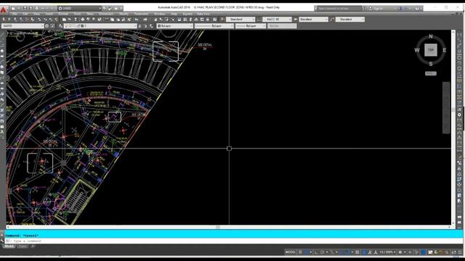Select the Multiline Text A tool

pyautogui.click(x=2, y=132)
